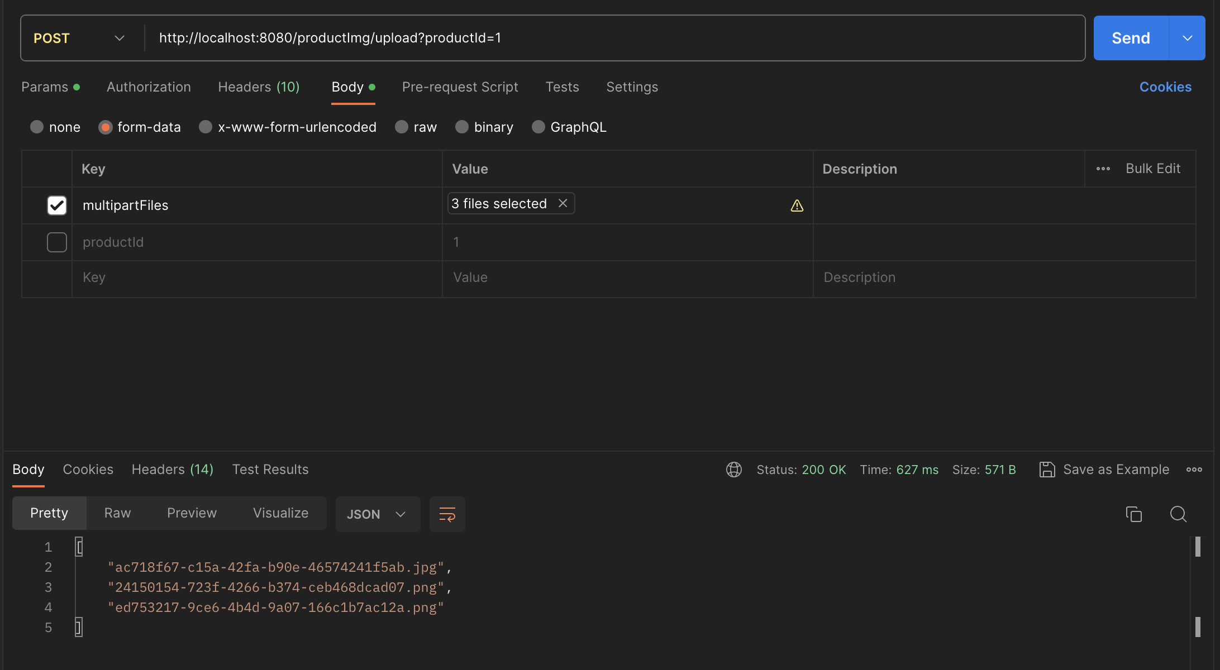Viewport: 1220px width, 670px height.
Task: Toggle line wrapping icon next to JSON selector
Action: [447, 514]
